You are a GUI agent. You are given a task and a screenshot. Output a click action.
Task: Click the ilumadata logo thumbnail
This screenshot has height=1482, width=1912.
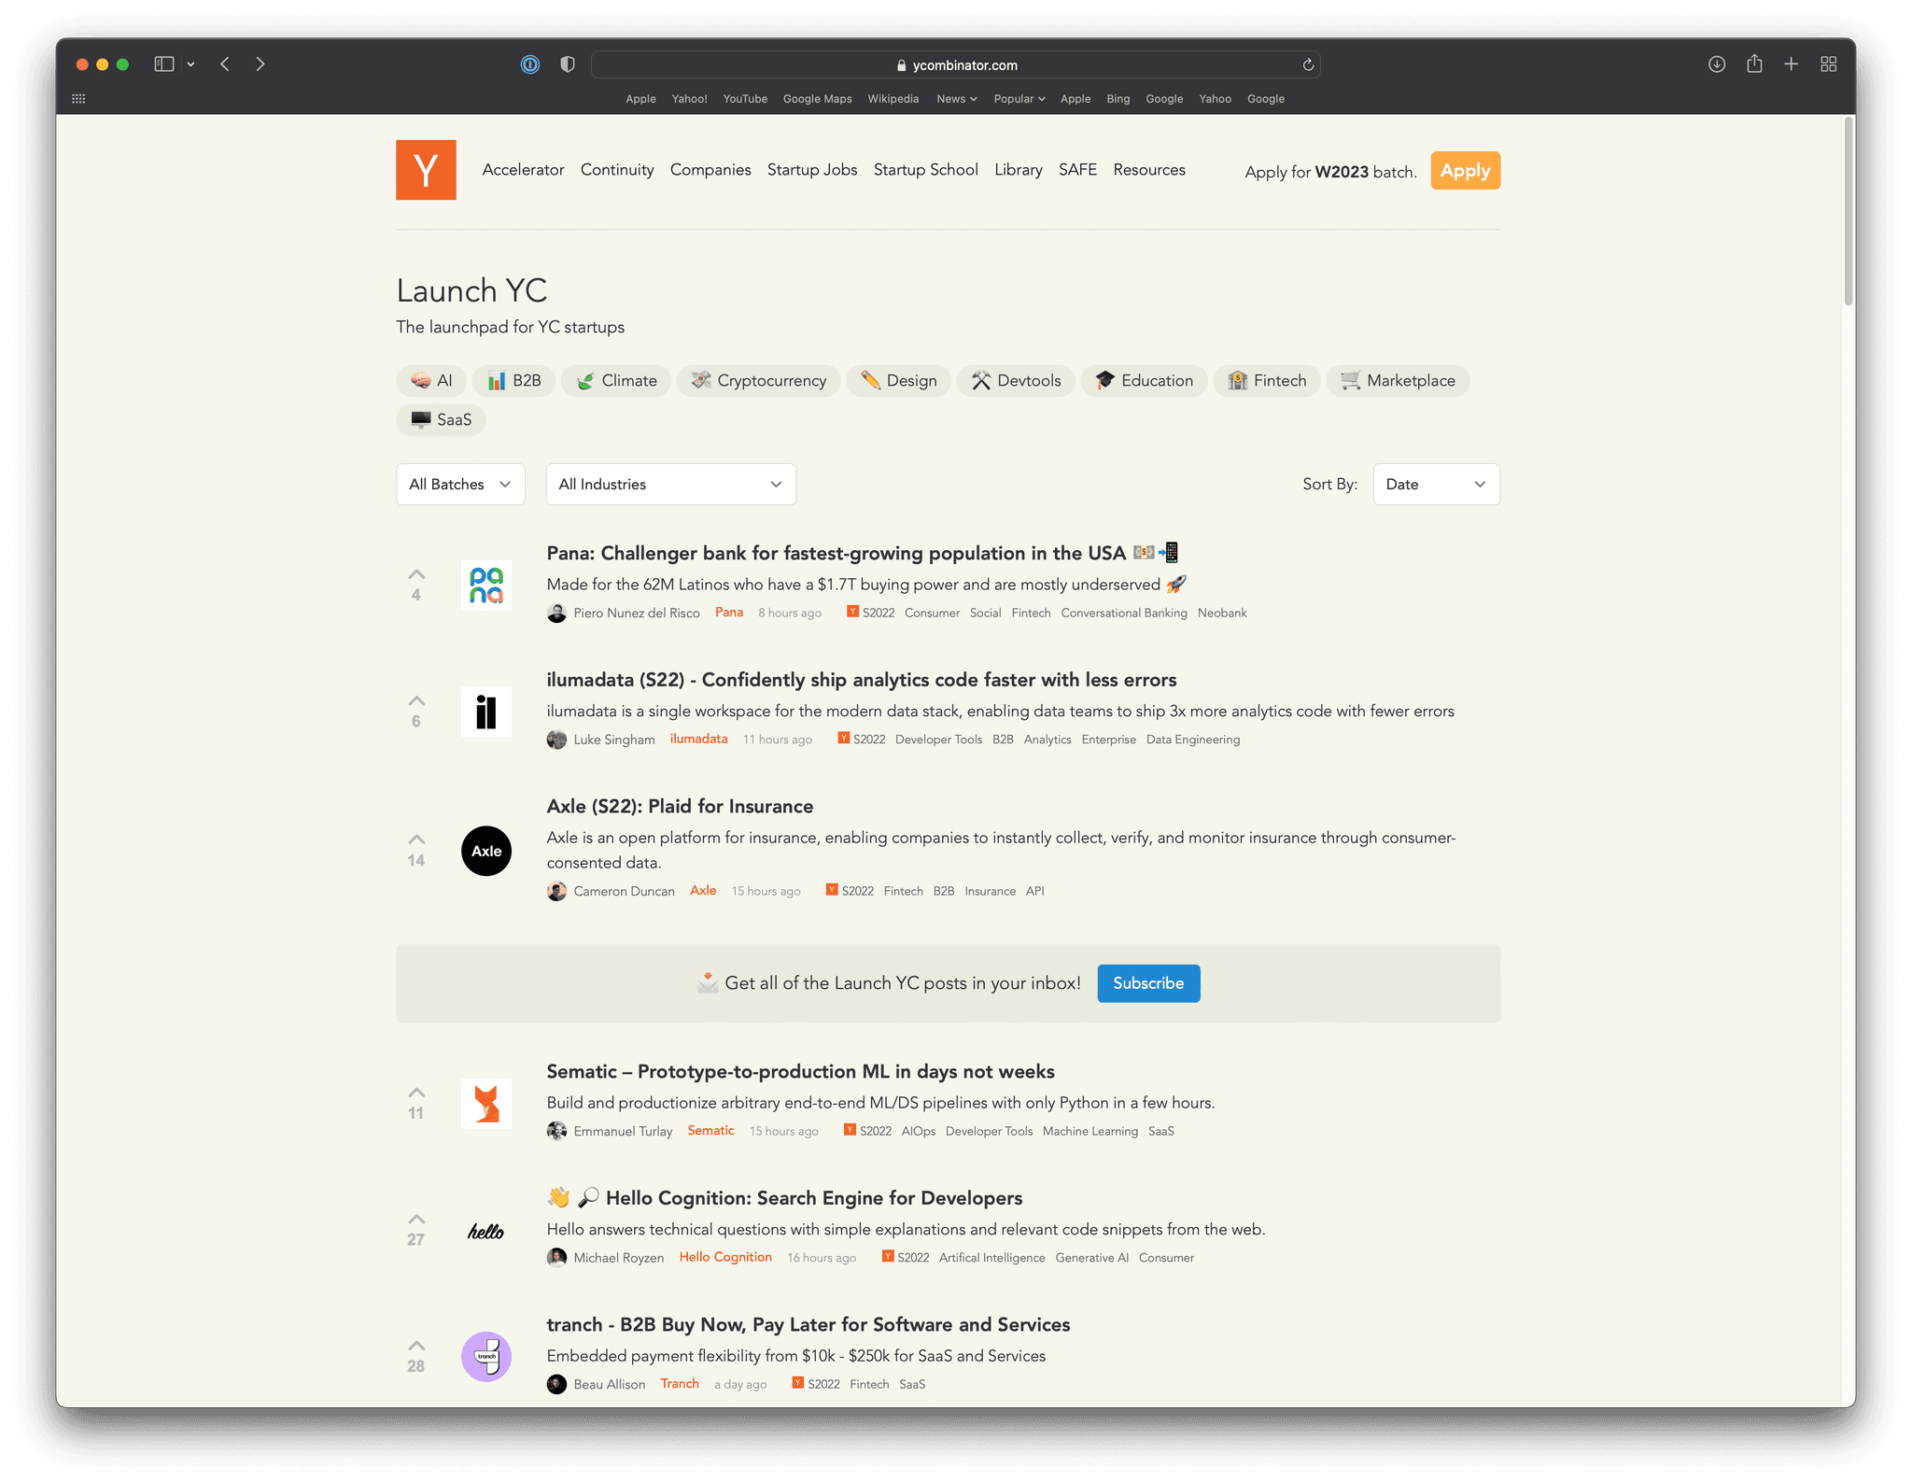tap(486, 712)
